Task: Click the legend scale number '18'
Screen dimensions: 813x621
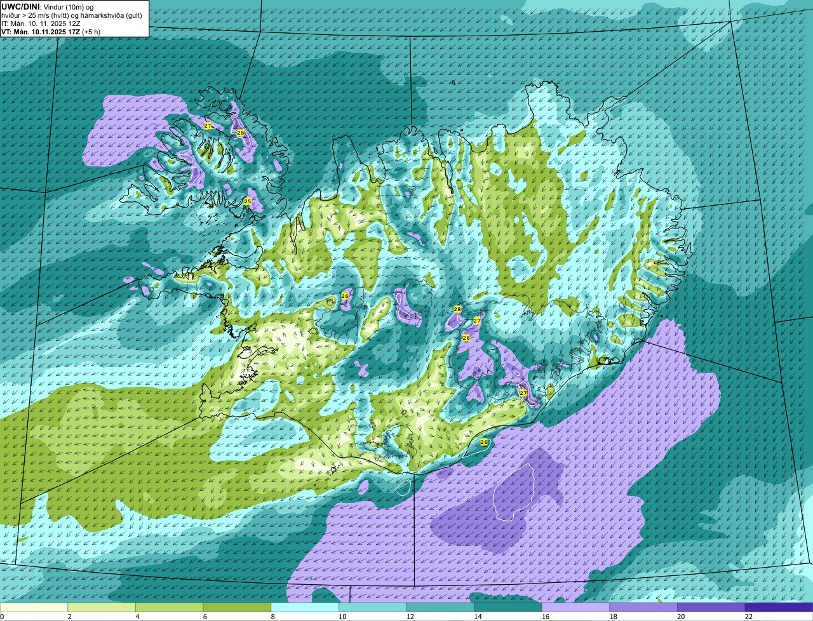Action: coord(614,617)
